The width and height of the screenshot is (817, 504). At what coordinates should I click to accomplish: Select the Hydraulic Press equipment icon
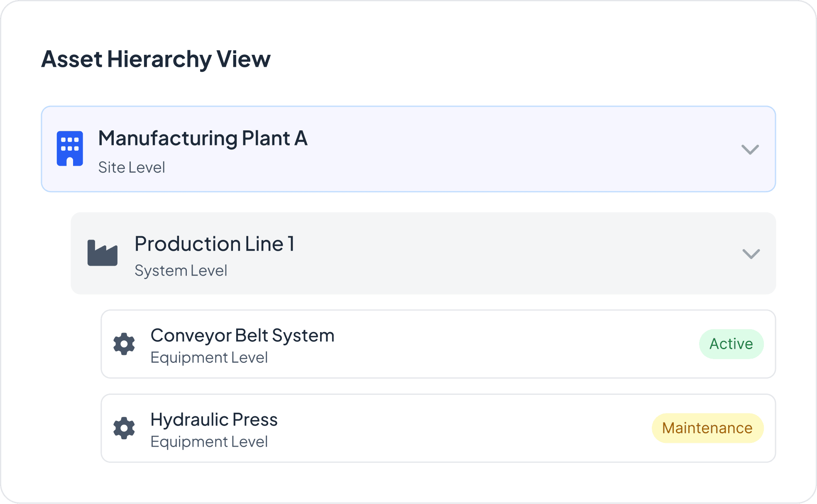123,428
